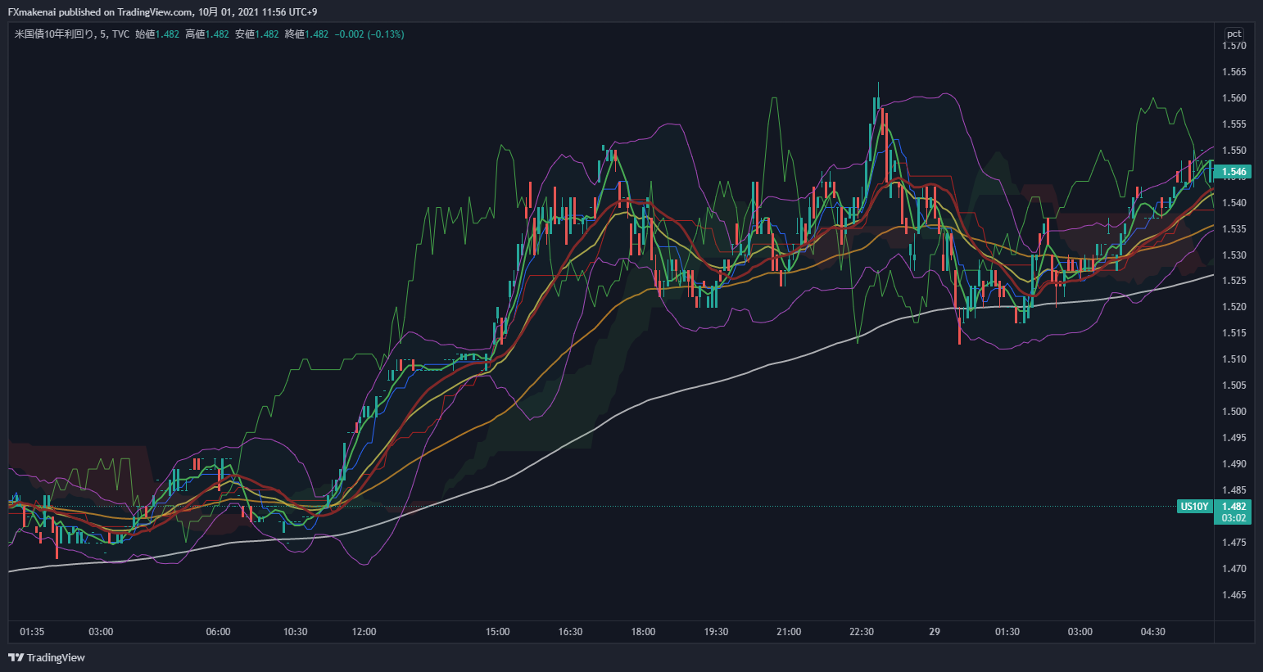Click the 1.565 price axis label
Image resolution: width=1263 pixels, height=672 pixels.
(1234, 72)
